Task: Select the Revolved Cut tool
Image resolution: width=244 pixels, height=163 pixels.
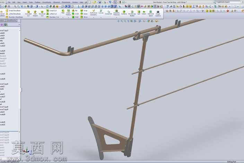Action: click(x=42, y=14)
